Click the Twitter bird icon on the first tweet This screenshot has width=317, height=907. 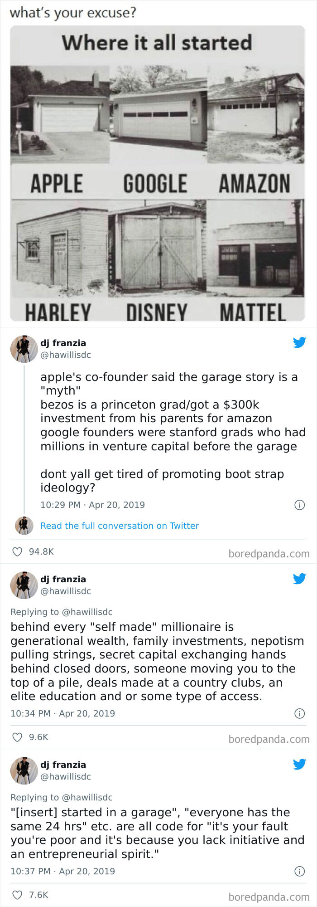point(300,343)
